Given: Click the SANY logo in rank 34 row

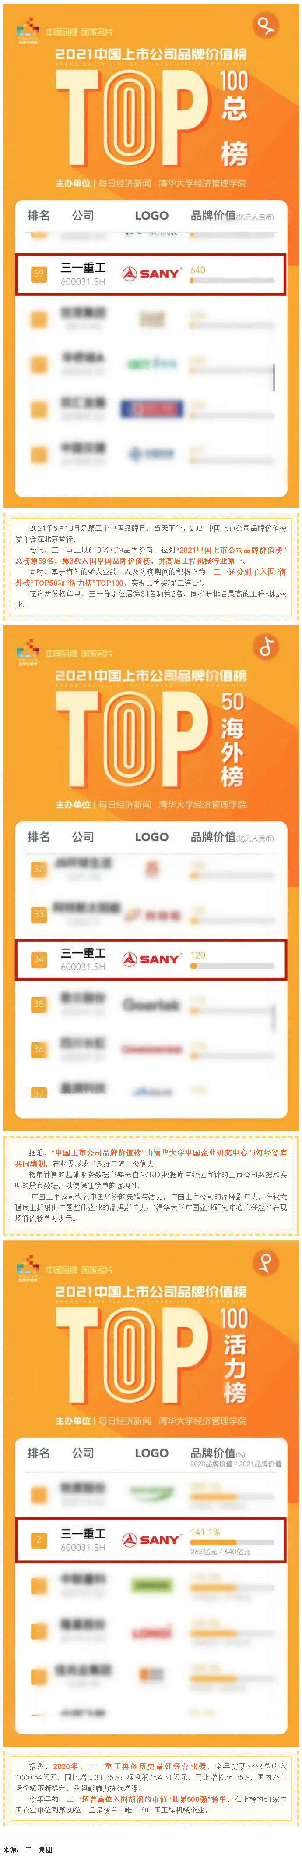Looking at the screenshot, I should pos(151,959).
